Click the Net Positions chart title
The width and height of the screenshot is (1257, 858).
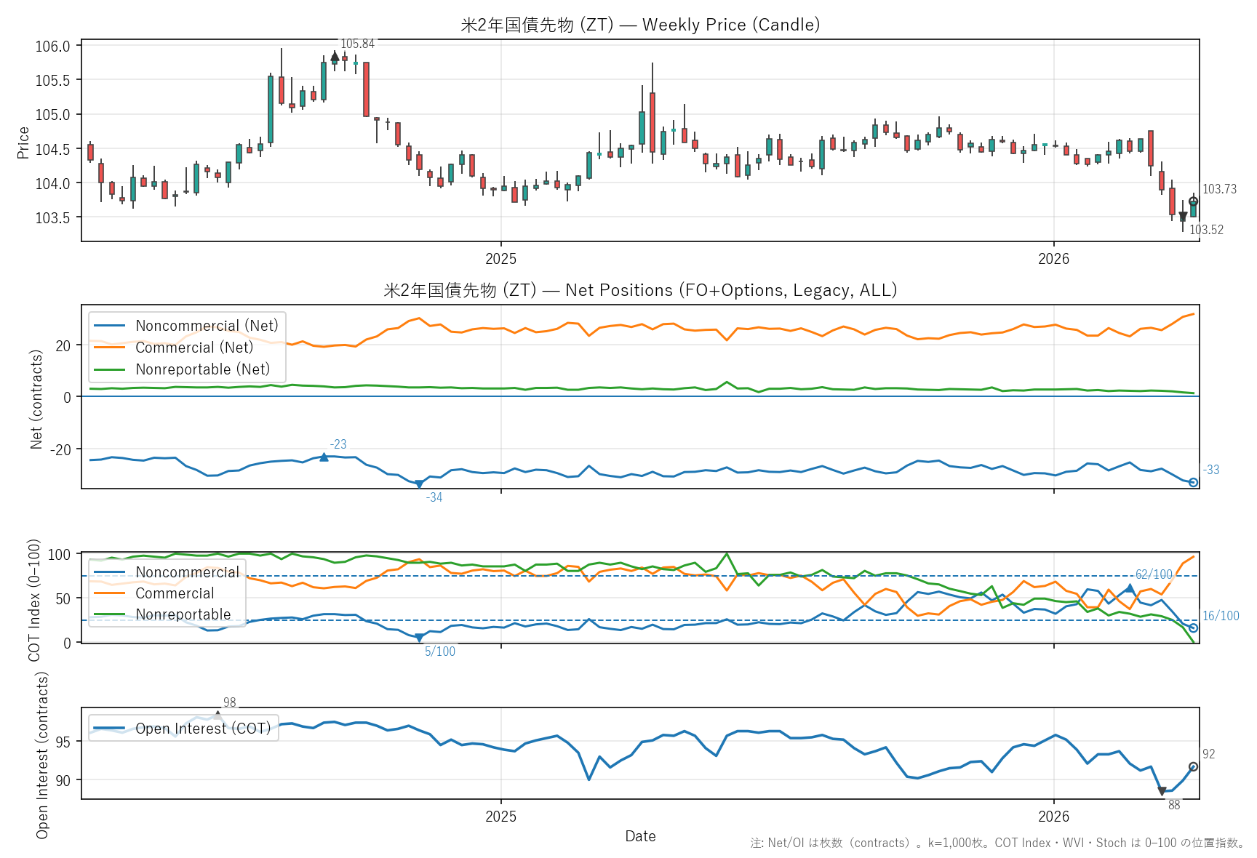point(640,290)
